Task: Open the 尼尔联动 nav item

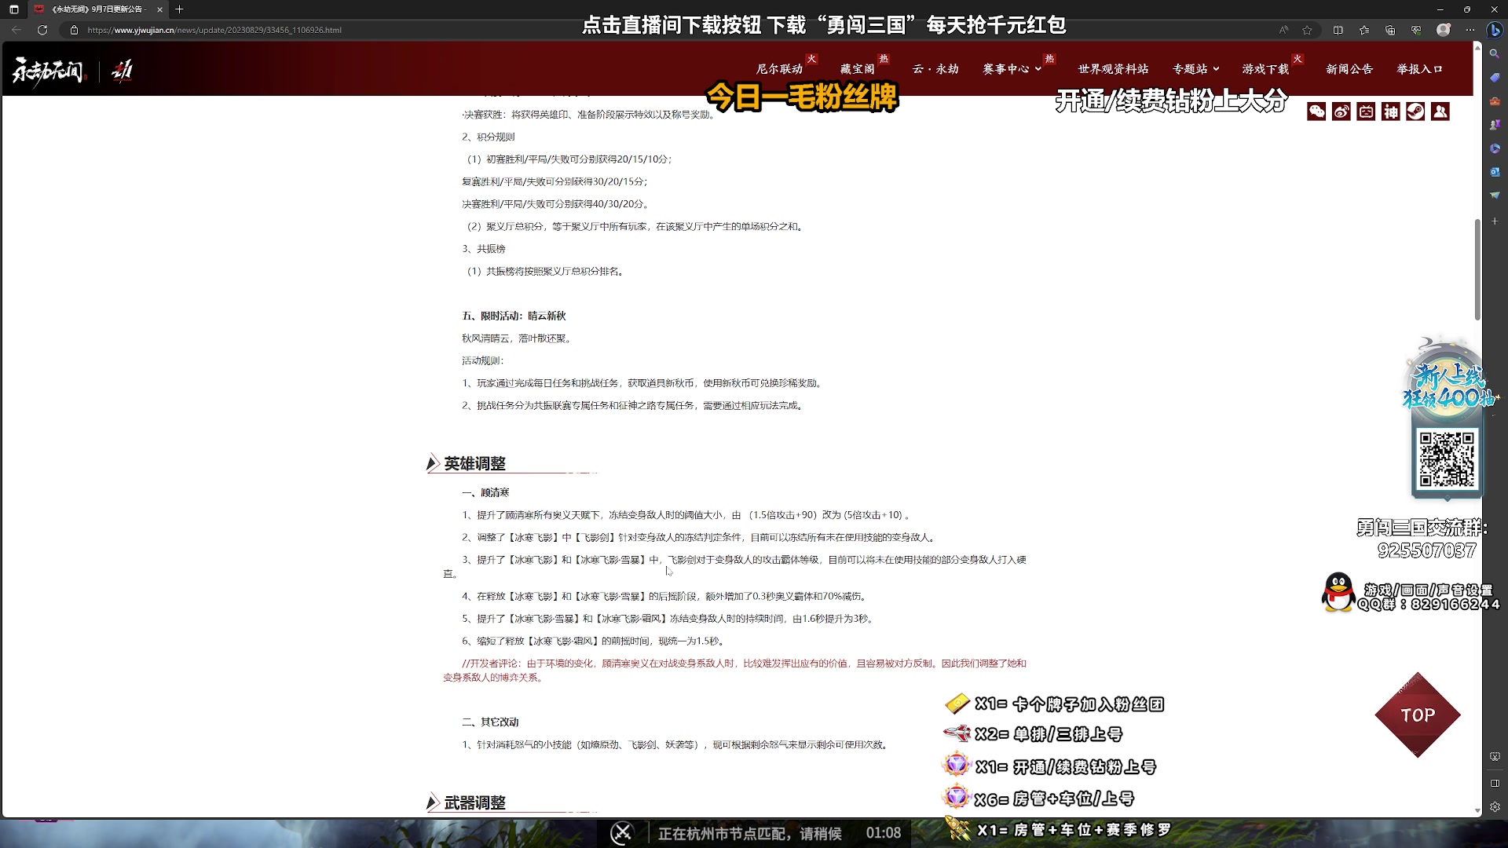Action: 779,69
